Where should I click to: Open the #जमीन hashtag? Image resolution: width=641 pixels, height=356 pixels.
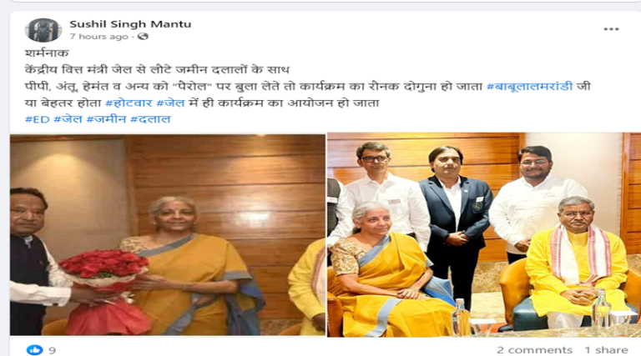[106, 119]
